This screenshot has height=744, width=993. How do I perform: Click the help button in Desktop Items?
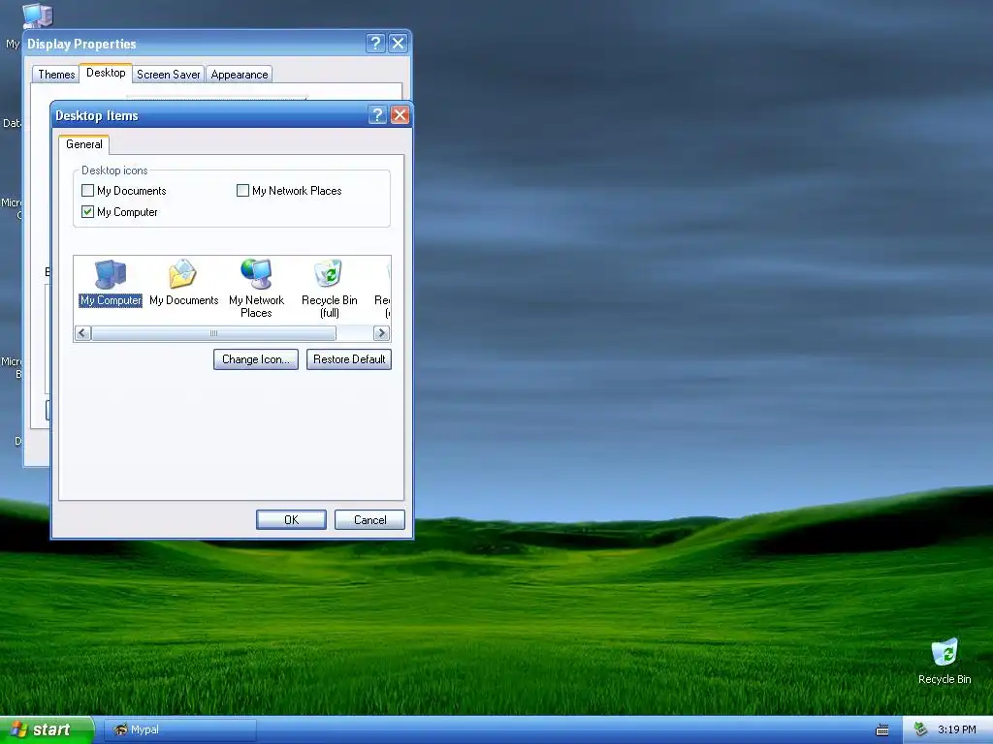(377, 115)
